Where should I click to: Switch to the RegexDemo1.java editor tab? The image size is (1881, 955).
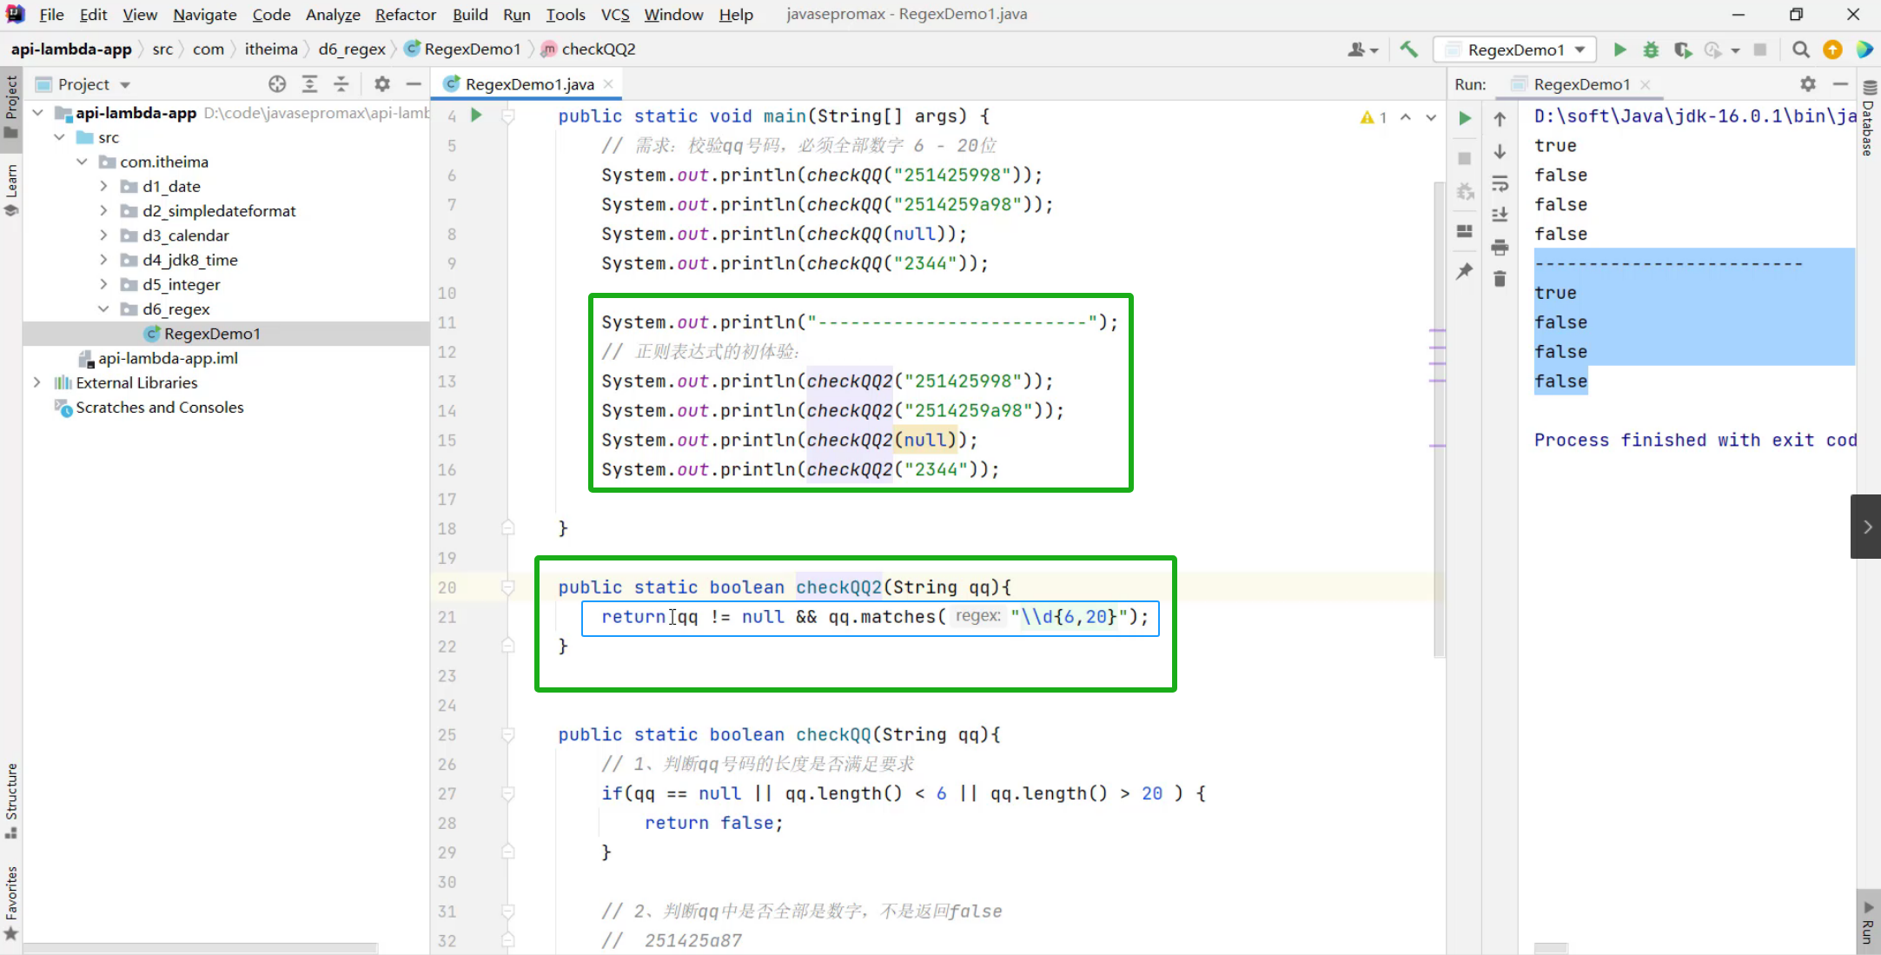[528, 84]
